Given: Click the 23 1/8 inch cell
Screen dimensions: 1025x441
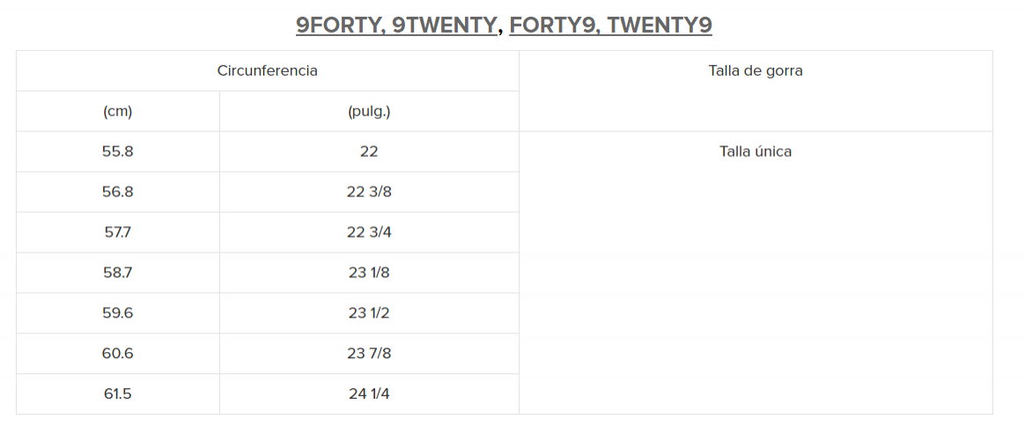Looking at the screenshot, I should 369,273.
